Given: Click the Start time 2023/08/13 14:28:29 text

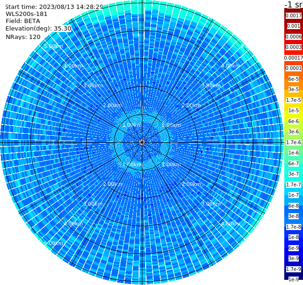Looking at the screenshot, I should 54,7.
